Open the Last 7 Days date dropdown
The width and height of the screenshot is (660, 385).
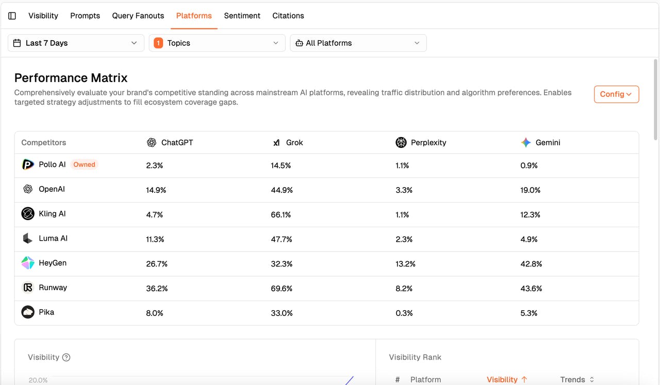(76, 43)
